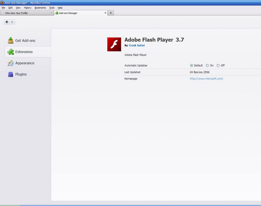
Task: Select Default automatic updates option
Action: coord(192,65)
